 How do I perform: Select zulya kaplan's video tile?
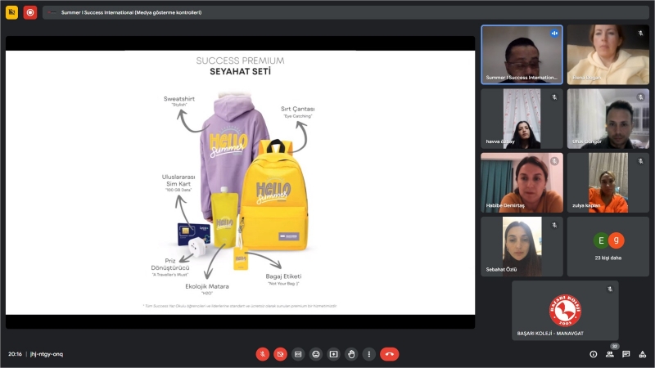tap(608, 182)
